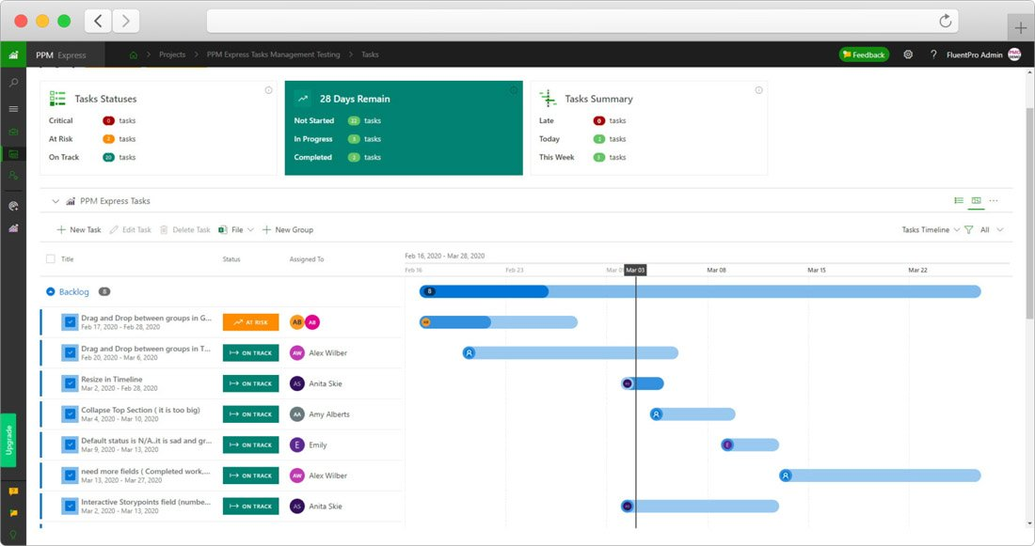The image size is (1035, 546).
Task: Click the yellow flag icon in the sidebar
Action: pos(13,513)
